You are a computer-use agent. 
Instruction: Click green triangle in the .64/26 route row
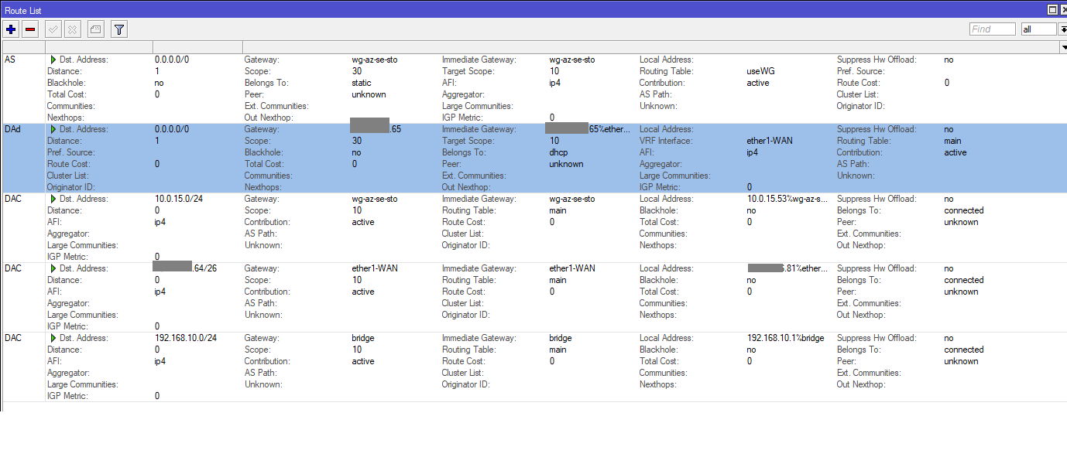[x=53, y=268]
